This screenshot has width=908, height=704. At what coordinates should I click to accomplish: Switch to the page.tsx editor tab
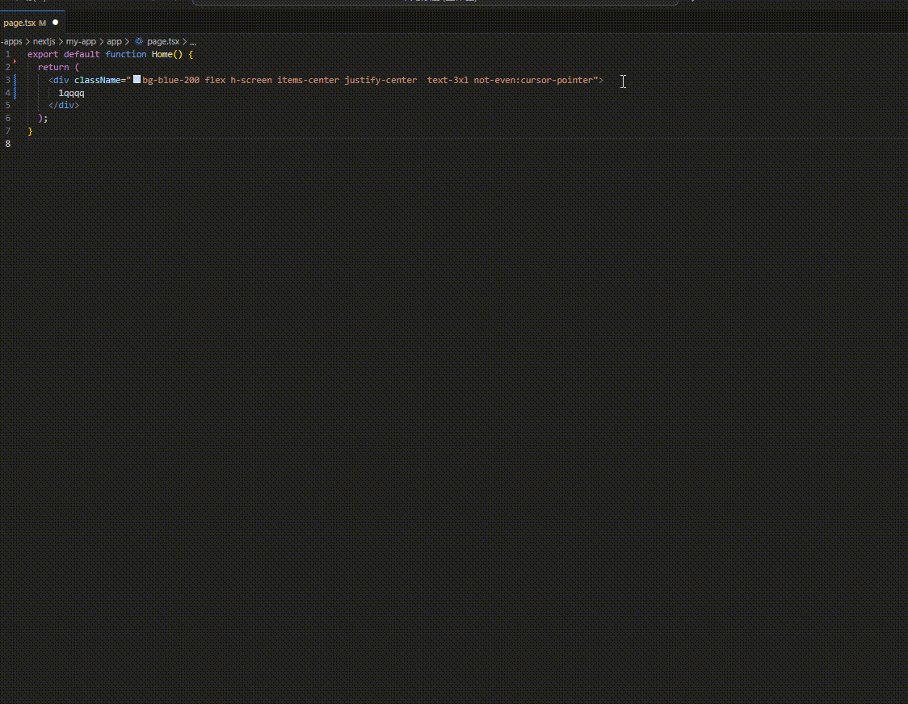pos(20,23)
